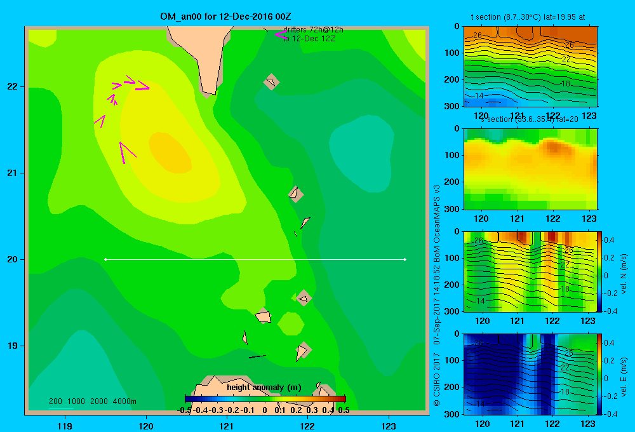Click the left endpoint of the white section line
Viewport: 635px width, 432px height.
pos(105,259)
